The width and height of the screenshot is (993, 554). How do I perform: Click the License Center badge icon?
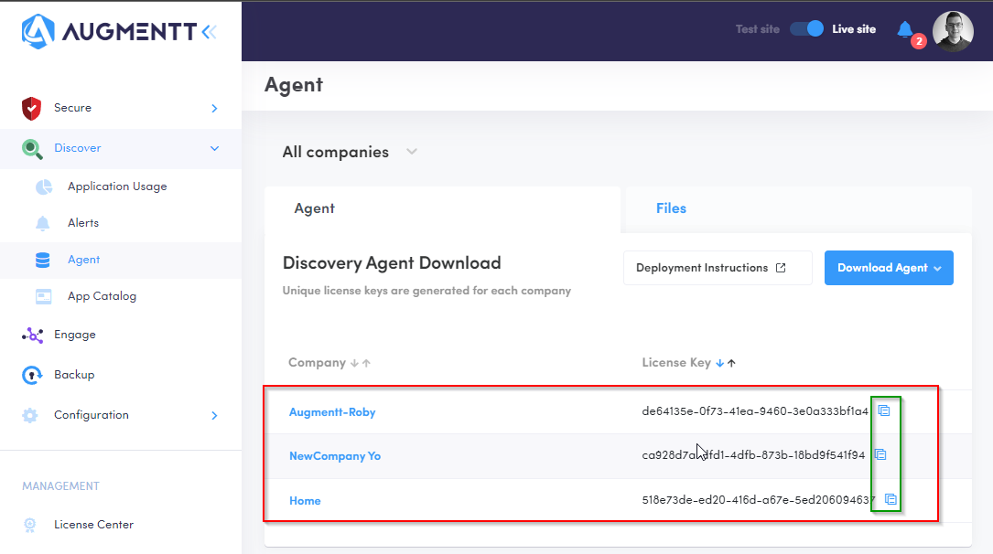pyautogui.click(x=30, y=525)
